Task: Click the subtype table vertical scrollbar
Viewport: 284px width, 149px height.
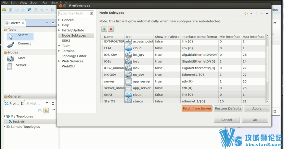Action: click(x=268, y=63)
